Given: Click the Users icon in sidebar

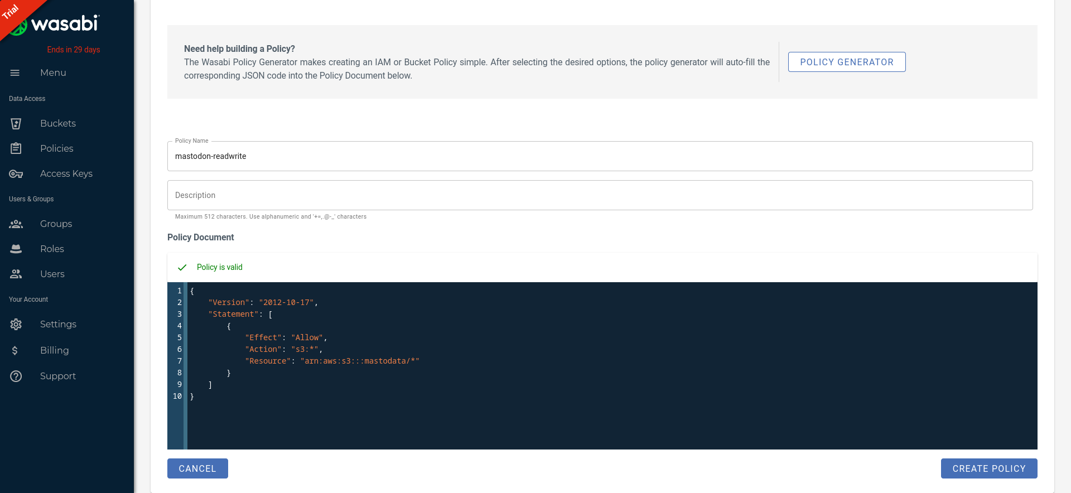Looking at the screenshot, I should (x=16, y=274).
